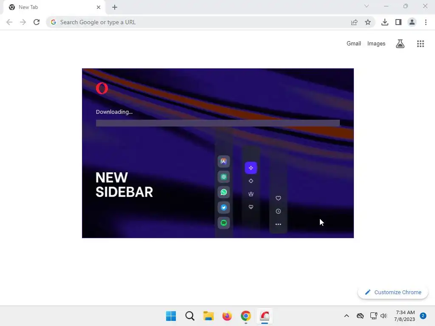Screen dimensions: 435x326
Task: Reload the current page
Action: [x=37, y=22]
